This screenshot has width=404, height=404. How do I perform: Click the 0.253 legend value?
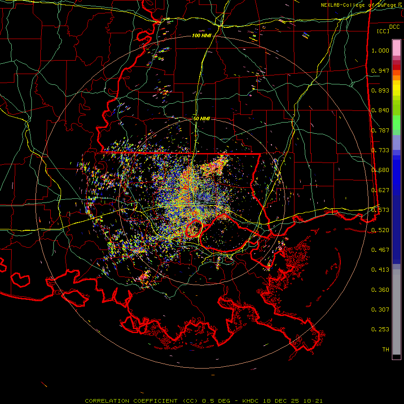click(380, 329)
